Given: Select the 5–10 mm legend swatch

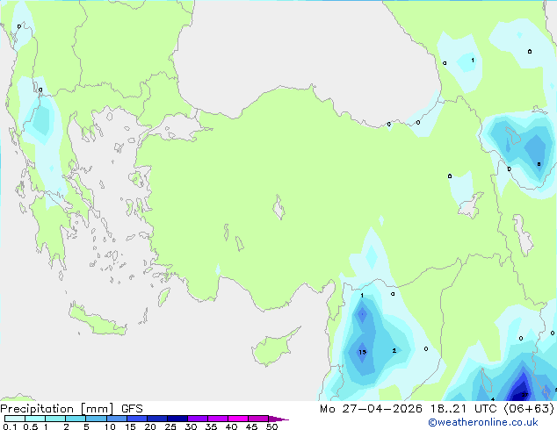Looking at the screenshot, I should [96, 419].
